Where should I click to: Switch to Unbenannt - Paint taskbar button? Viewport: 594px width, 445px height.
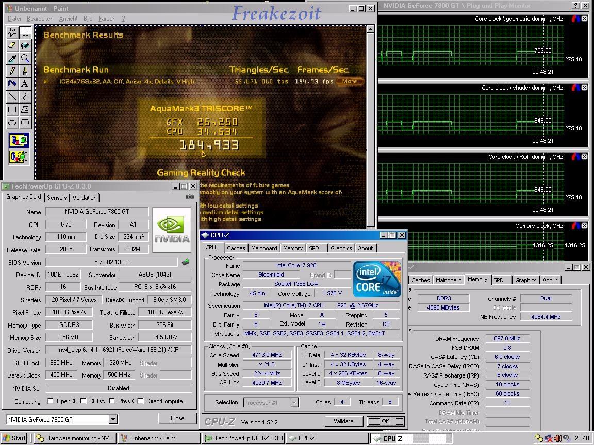tap(159, 438)
